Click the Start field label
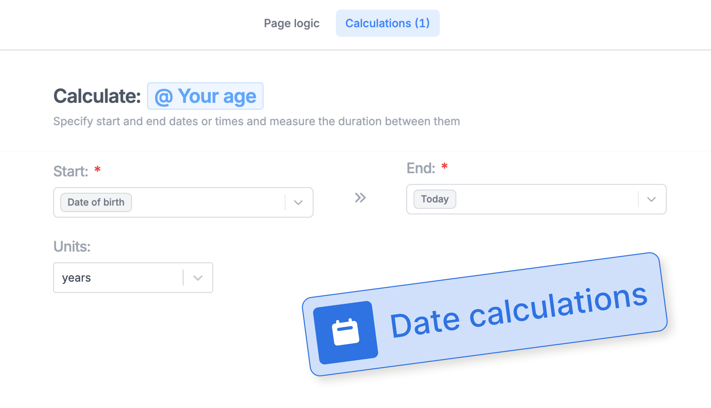The image size is (711, 408). click(71, 171)
